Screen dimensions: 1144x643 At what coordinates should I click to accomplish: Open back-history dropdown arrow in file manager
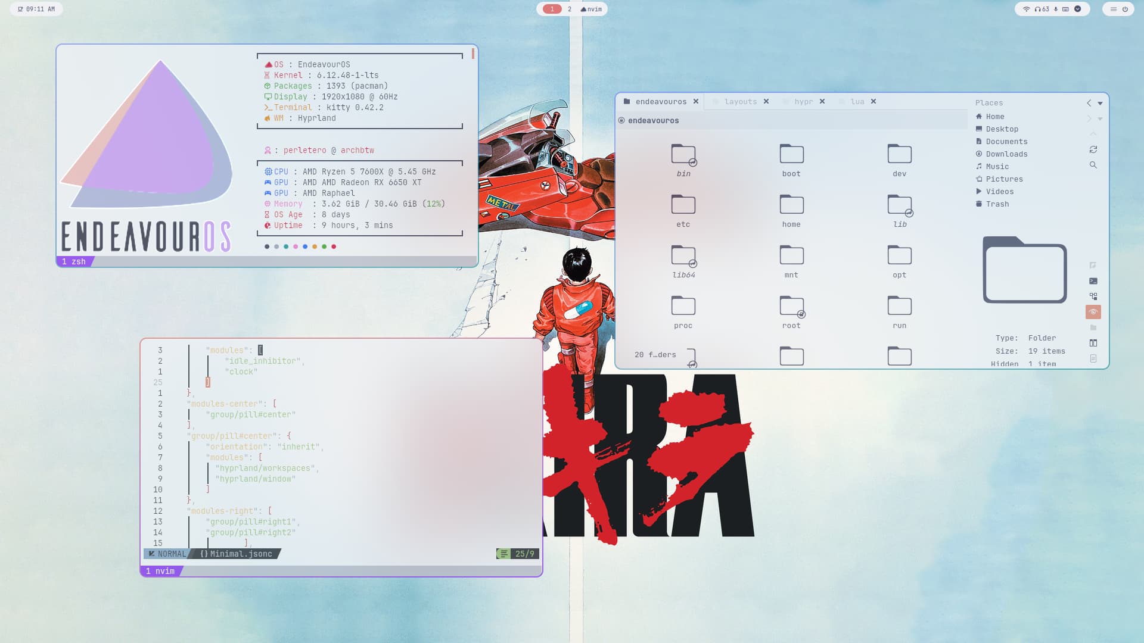click(1100, 103)
